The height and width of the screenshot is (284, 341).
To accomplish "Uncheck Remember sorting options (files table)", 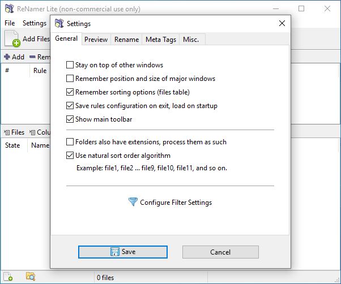I will 70,92.
